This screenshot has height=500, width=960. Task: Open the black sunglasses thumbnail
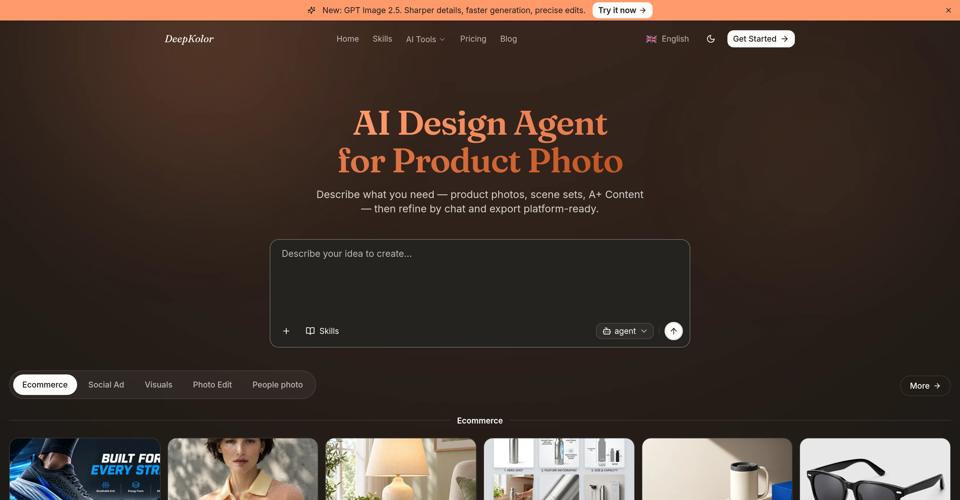click(x=875, y=469)
